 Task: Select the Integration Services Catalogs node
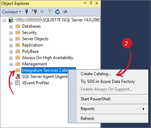(x=45, y=70)
